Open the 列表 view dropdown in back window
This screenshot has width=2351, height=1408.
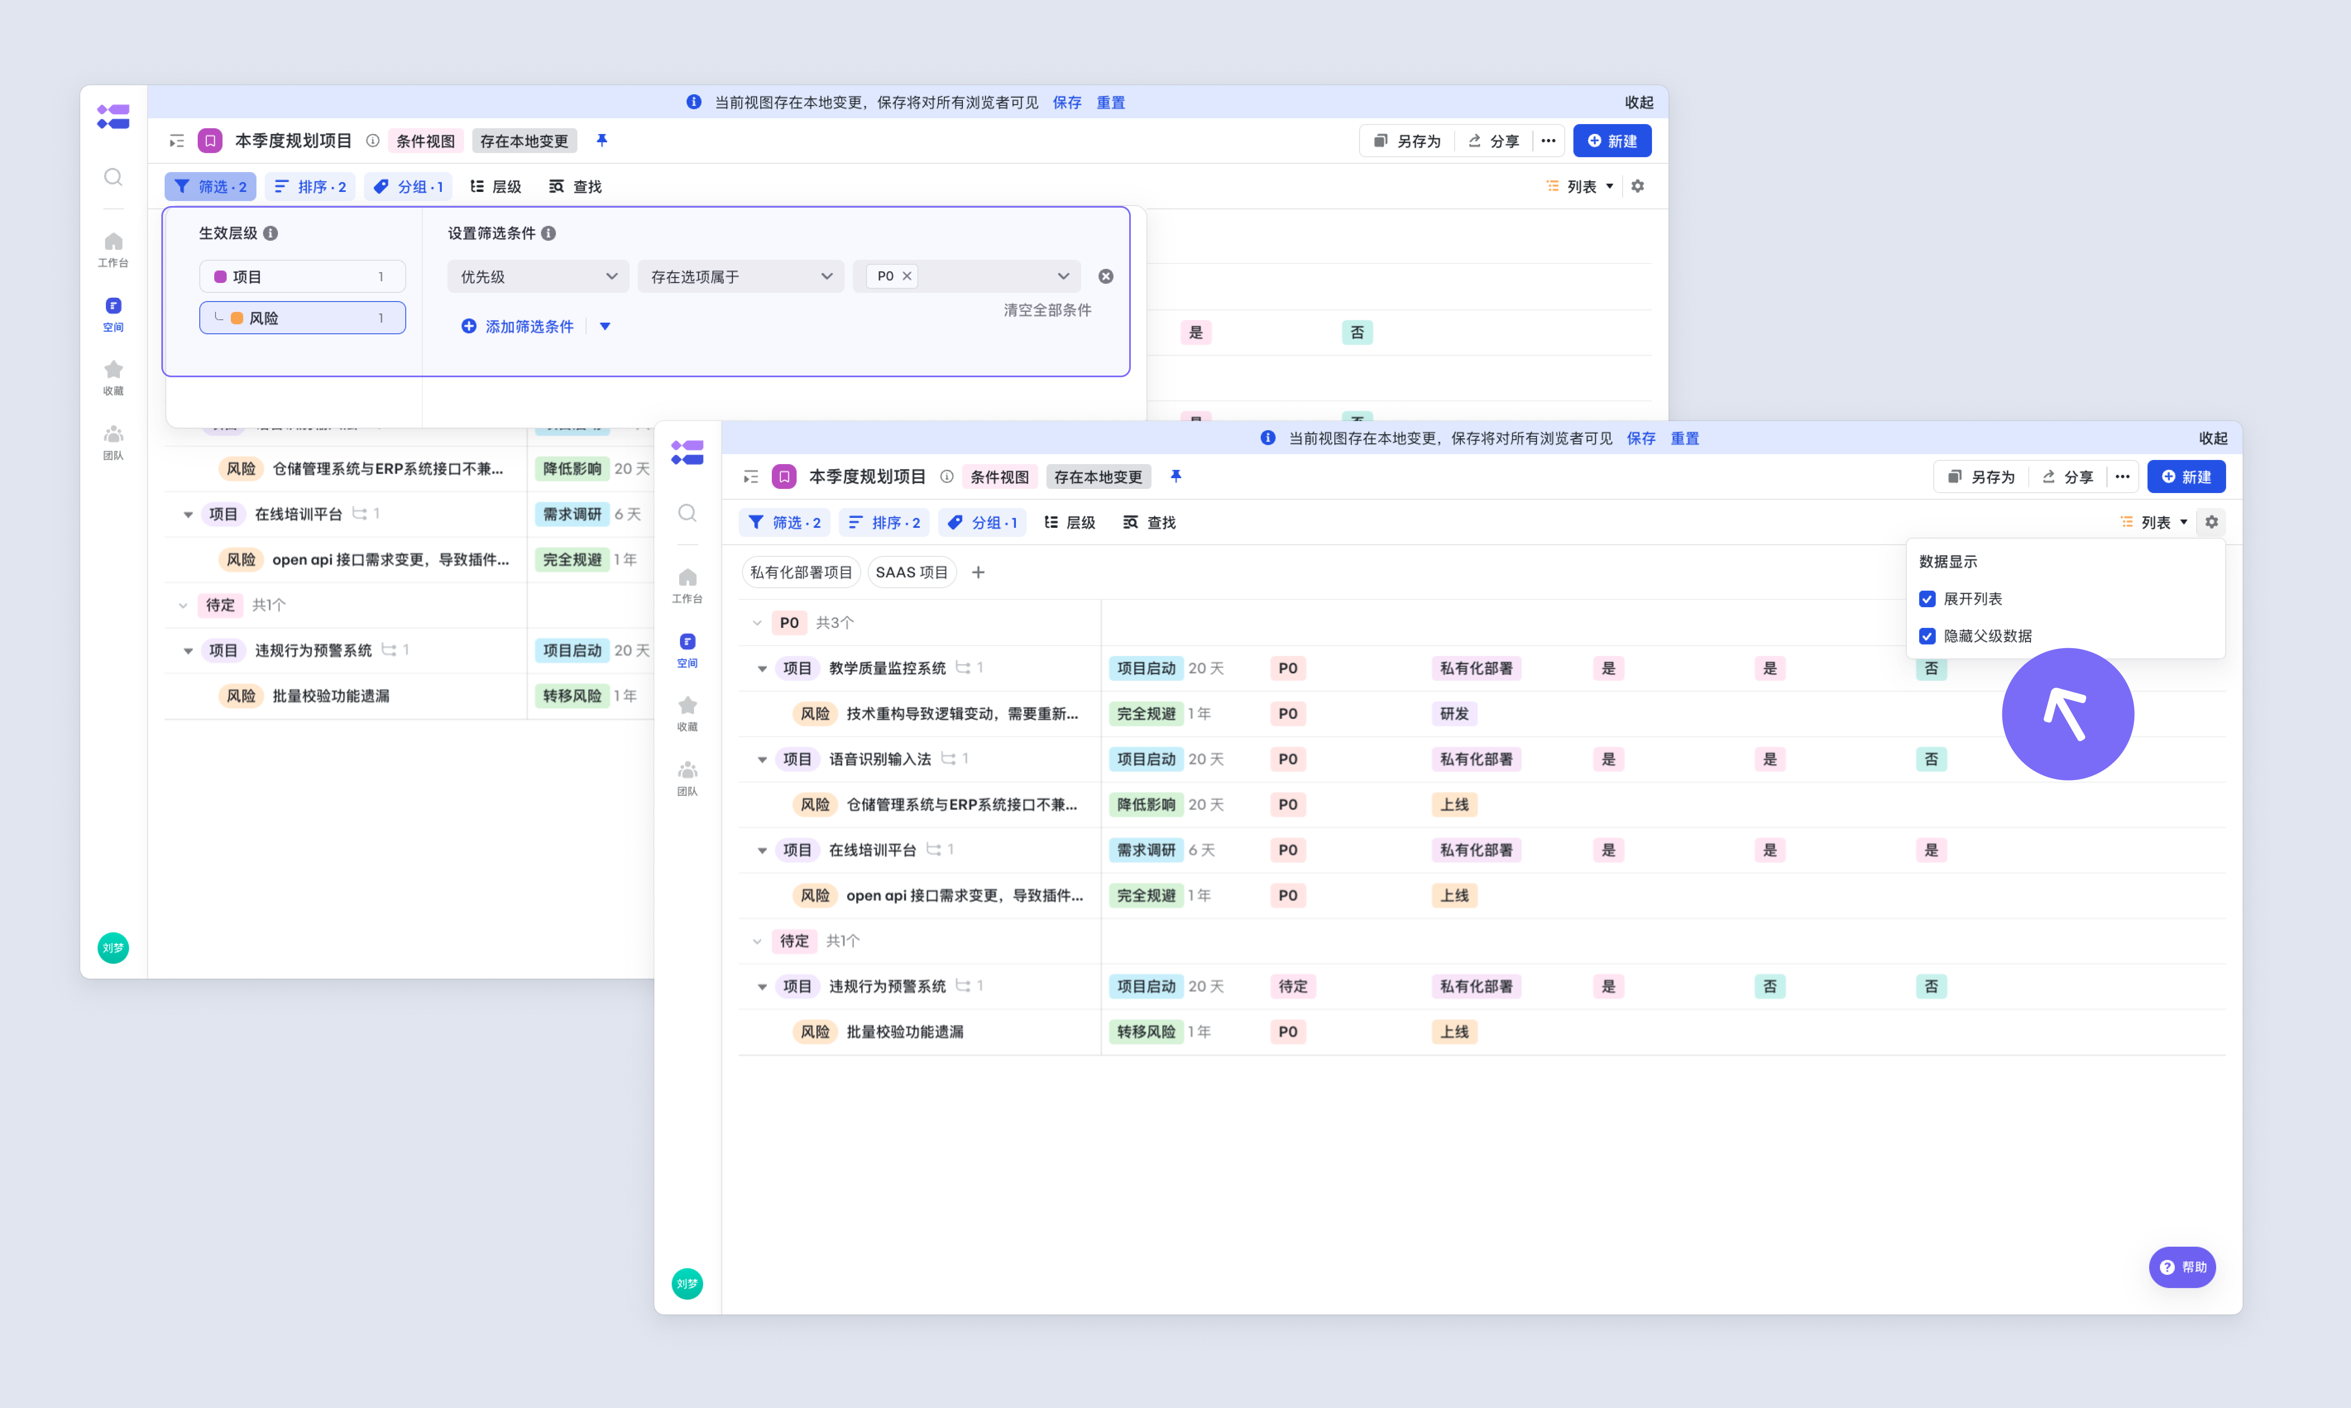click(1580, 186)
